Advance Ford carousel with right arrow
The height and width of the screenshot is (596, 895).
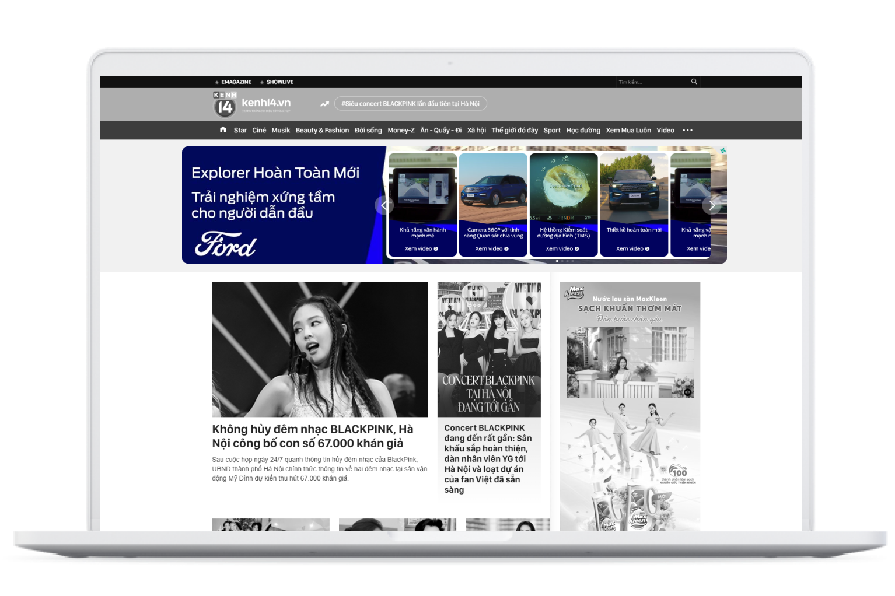coord(712,205)
